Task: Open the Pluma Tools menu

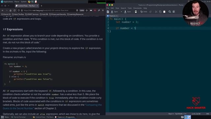Action: click(x=130, y=8)
